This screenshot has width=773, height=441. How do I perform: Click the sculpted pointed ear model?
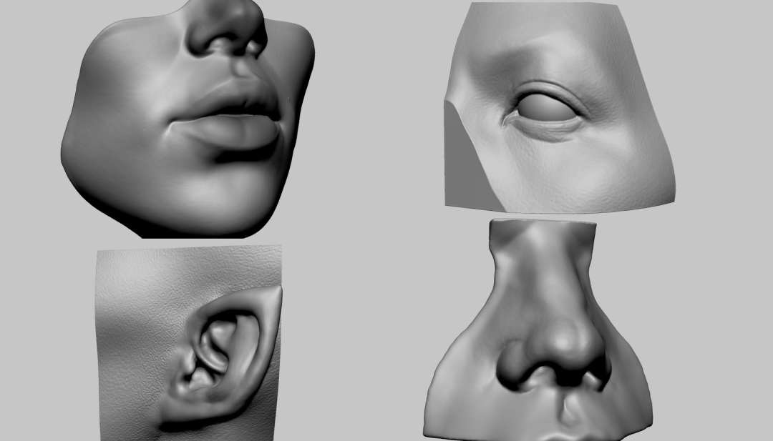[x=189, y=343]
